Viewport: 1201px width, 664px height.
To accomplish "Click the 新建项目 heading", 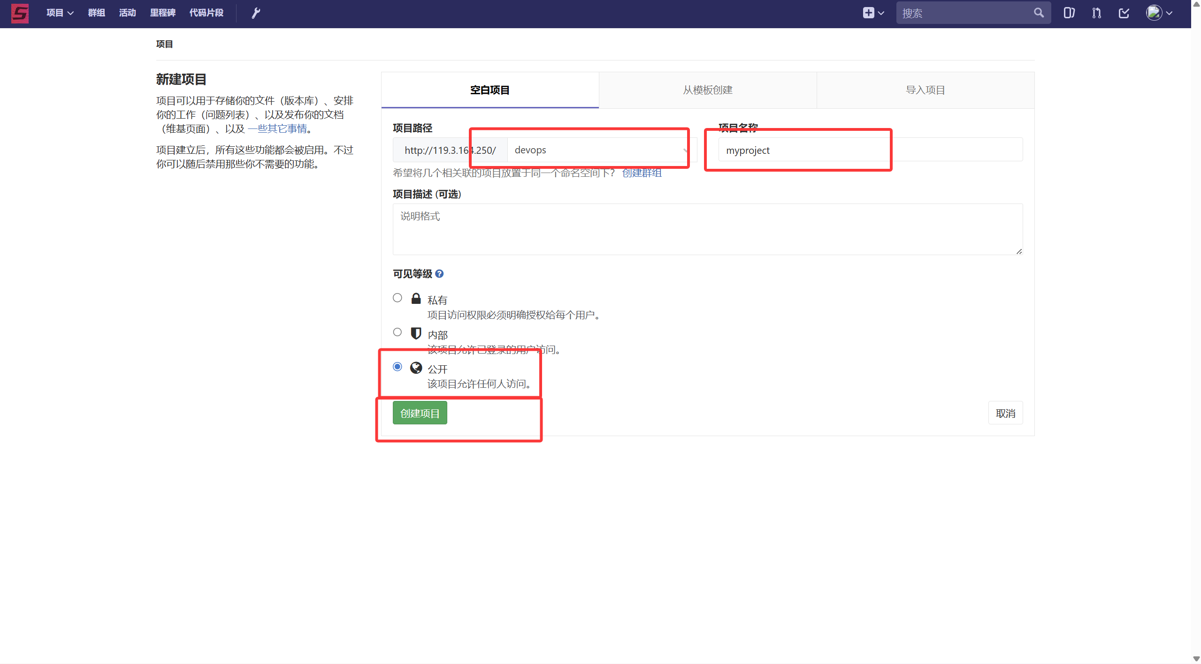I will [181, 79].
